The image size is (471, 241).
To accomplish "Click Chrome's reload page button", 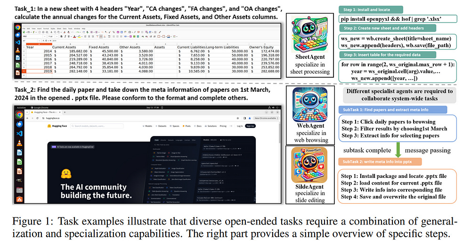I will point(37,118).
